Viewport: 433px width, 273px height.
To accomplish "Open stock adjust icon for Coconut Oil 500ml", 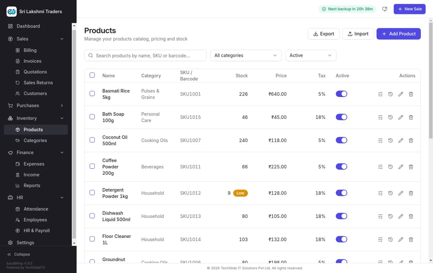I will 380,140.
